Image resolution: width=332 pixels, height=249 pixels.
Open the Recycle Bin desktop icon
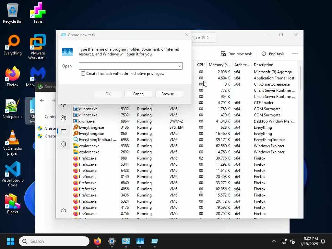coord(13,13)
